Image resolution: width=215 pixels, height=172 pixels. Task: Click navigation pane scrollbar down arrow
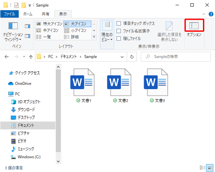[58, 161]
